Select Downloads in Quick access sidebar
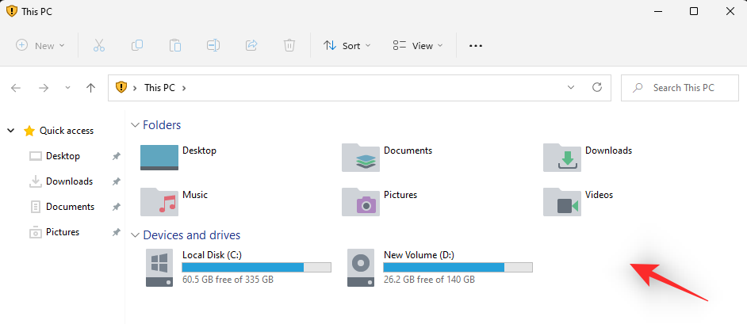 click(69, 181)
